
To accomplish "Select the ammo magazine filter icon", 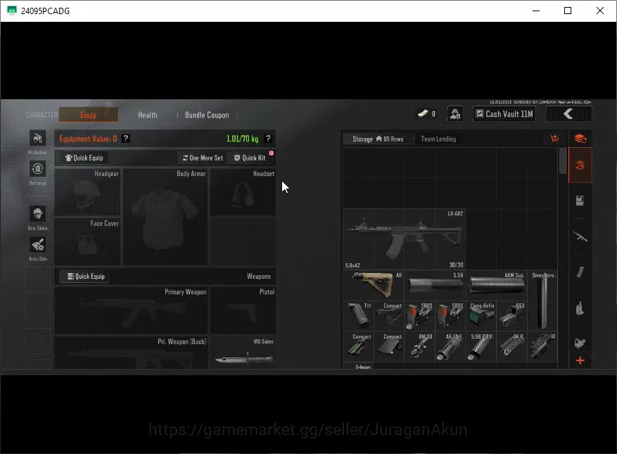I will pos(580,272).
